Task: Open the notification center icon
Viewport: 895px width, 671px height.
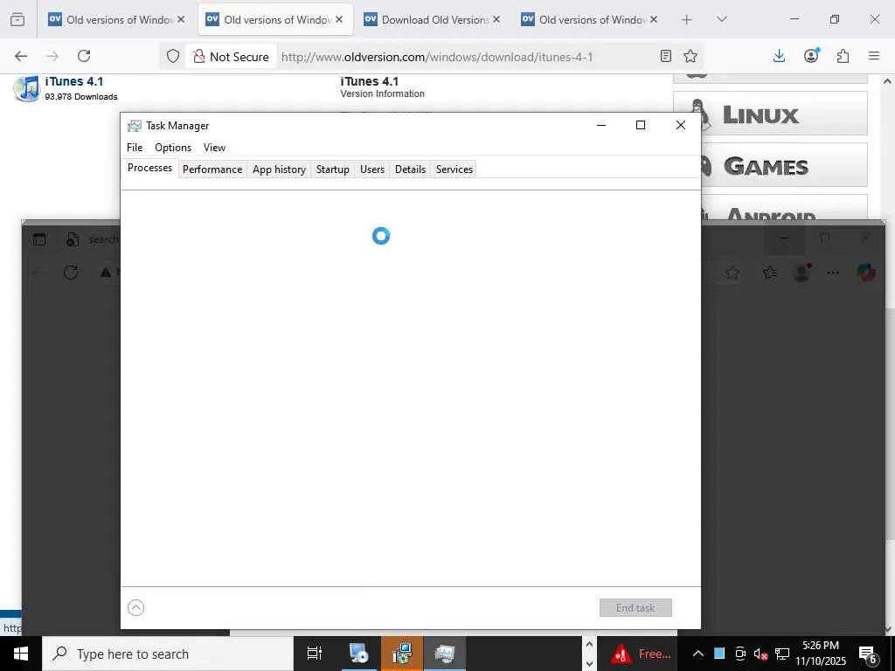Action: pos(868,654)
